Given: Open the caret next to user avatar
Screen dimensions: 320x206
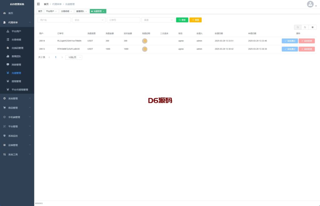Looking at the screenshot, I should point(316,6).
